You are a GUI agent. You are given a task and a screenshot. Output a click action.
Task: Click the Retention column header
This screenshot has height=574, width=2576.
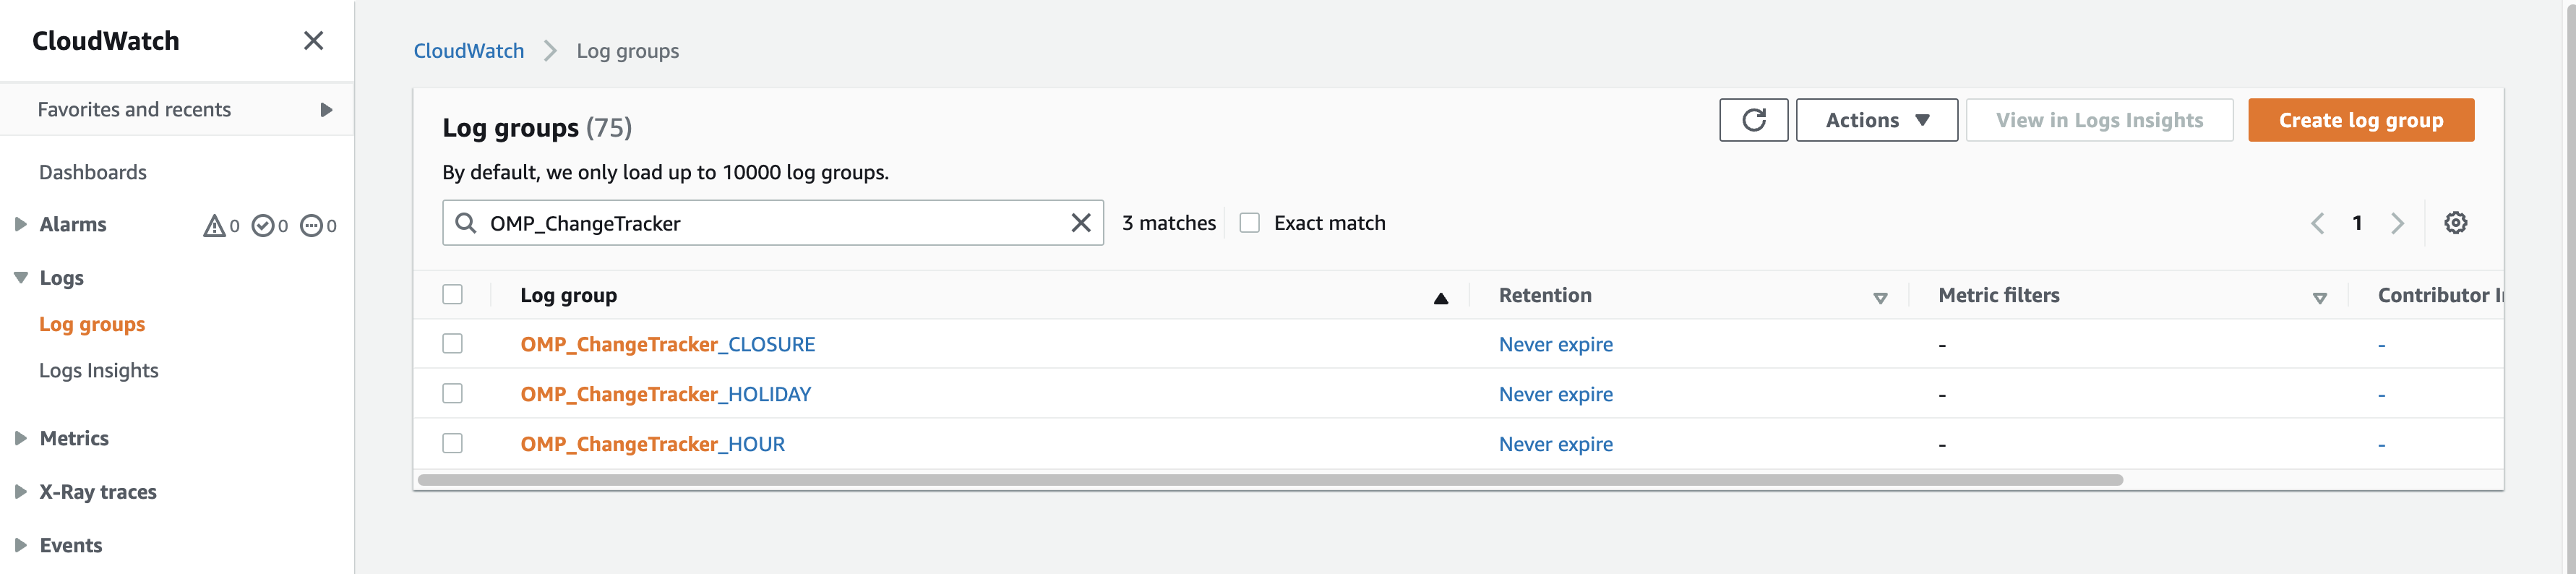click(x=1545, y=295)
